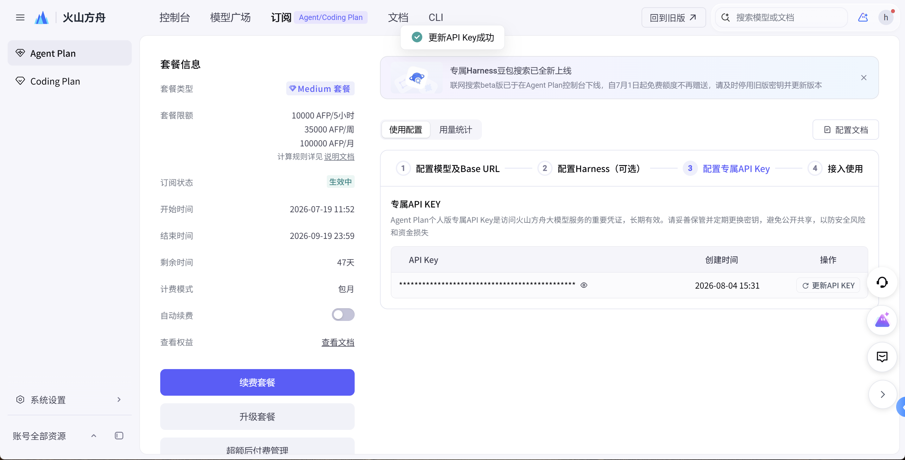Click the 10000 AFP/5小时 quota value
Screen dimensions: 905x460
(x=323, y=115)
